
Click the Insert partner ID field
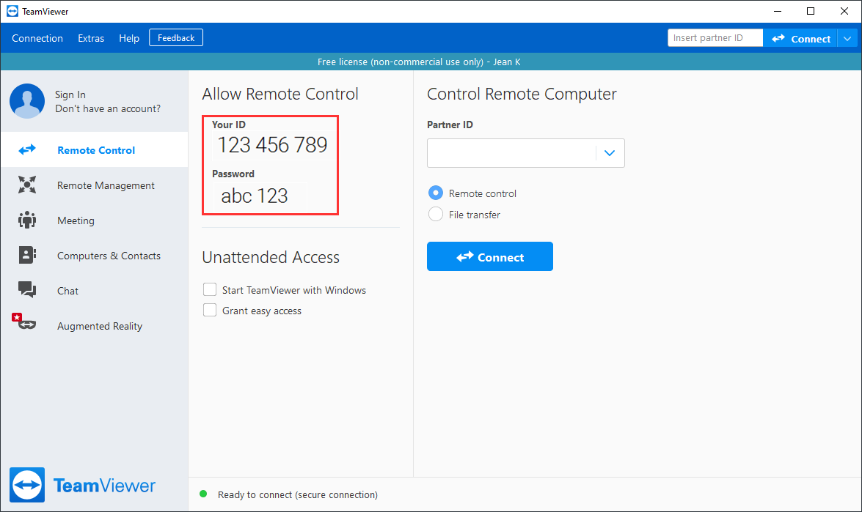coord(713,37)
